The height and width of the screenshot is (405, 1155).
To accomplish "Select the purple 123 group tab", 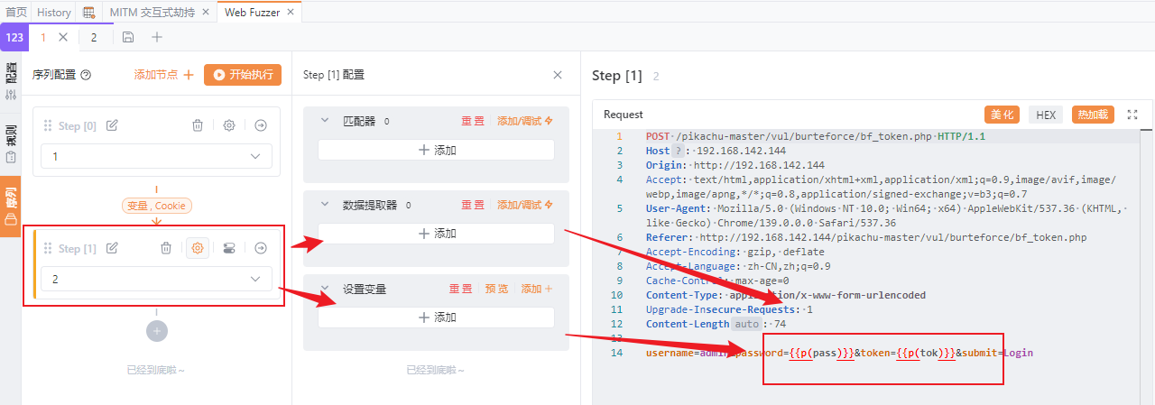I will point(14,37).
